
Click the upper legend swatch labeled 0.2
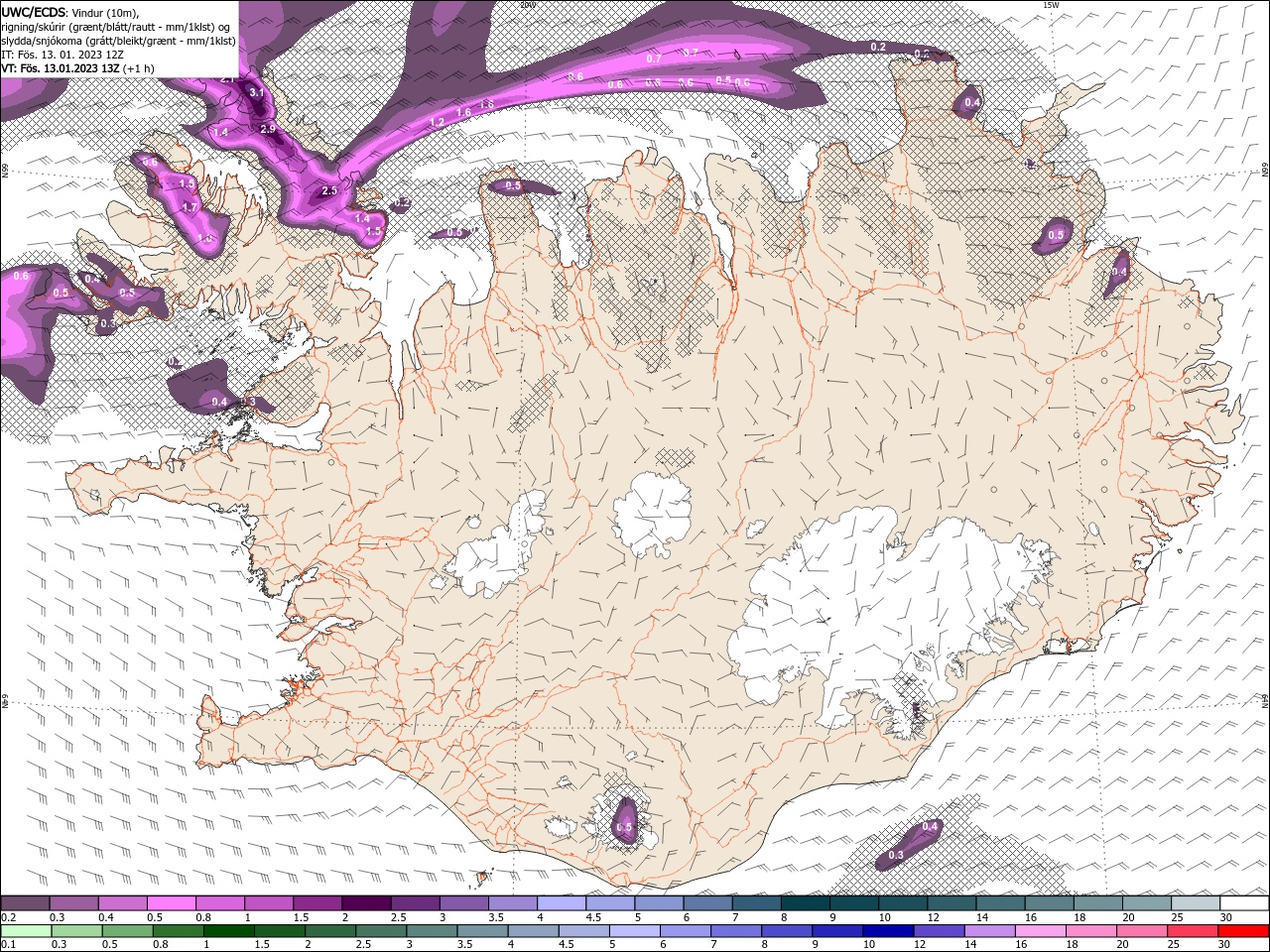click(x=25, y=903)
